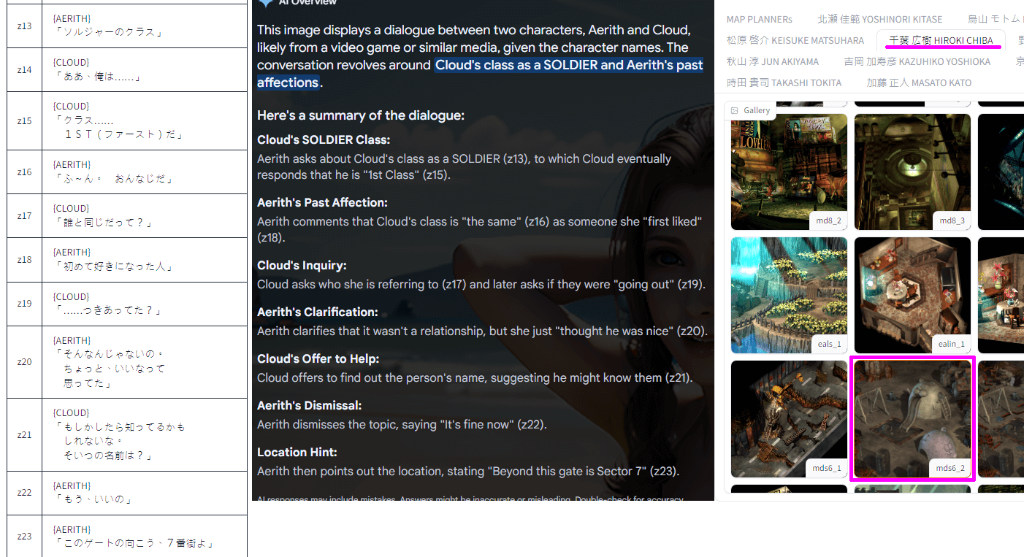The image size is (1024, 557).
Task: Click the "Location Hint:" heading
Action: 297,452
